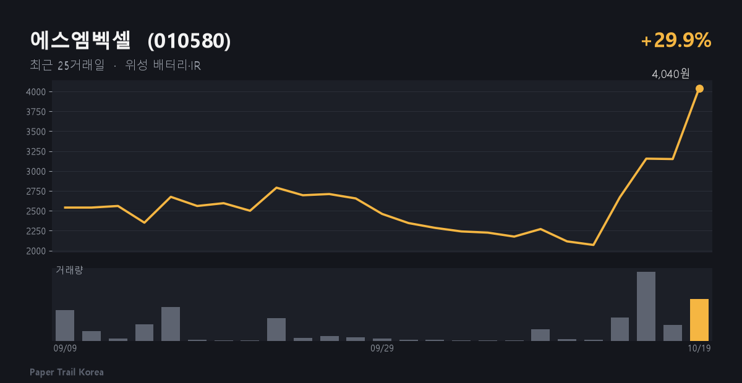Viewport: 742px width, 383px height.
Task: Click the 2250 y-axis tick label
Action: tap(36, 231)
